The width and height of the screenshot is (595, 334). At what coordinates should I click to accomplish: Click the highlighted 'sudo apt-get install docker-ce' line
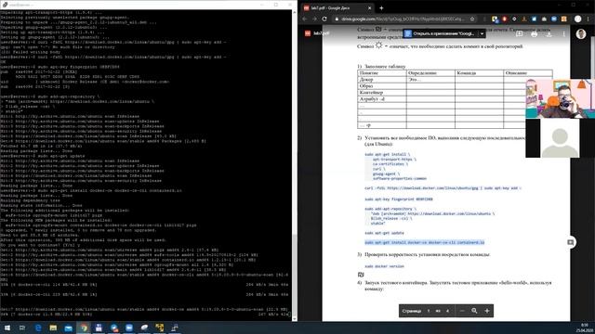425,242
